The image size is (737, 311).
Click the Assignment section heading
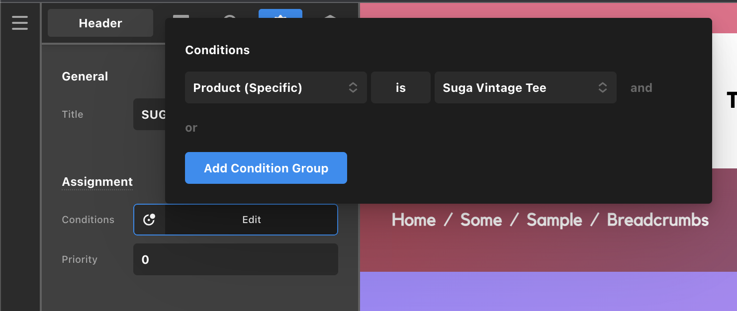97,182
